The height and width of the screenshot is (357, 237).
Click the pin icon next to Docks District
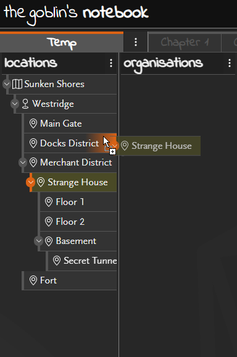point(33,143)
